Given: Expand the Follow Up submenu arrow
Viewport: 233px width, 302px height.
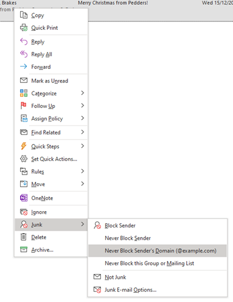Looking at the screenshot, I should tap(82, 106).
